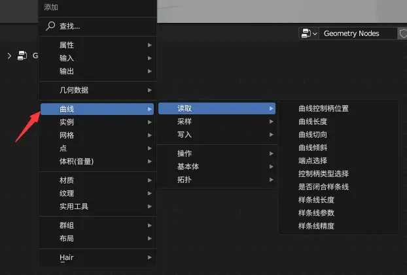
Task: Expand the tree item arrow at left
Action: (9, 56)
